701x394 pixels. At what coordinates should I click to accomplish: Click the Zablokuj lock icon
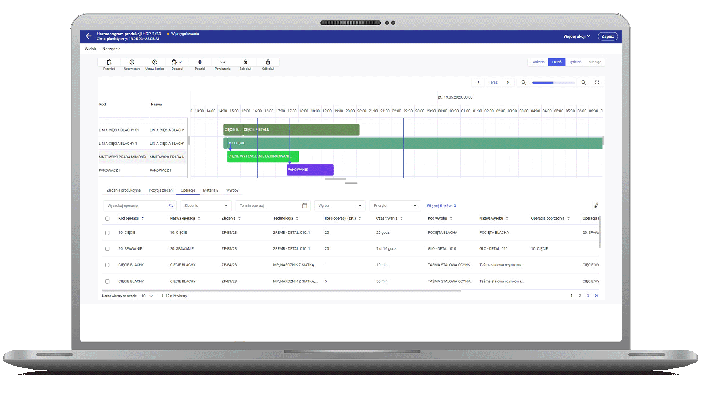pyautogui.click(x=245, y=62)
